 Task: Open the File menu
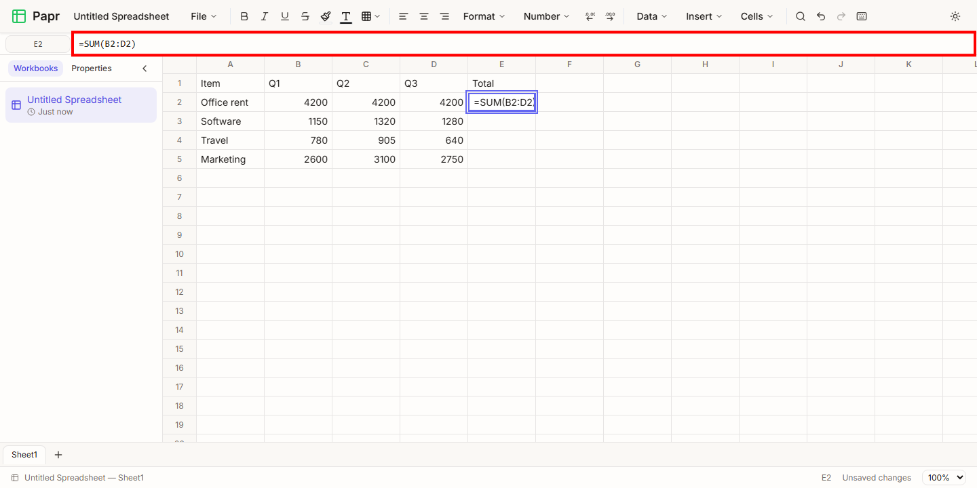pos(204,16)
